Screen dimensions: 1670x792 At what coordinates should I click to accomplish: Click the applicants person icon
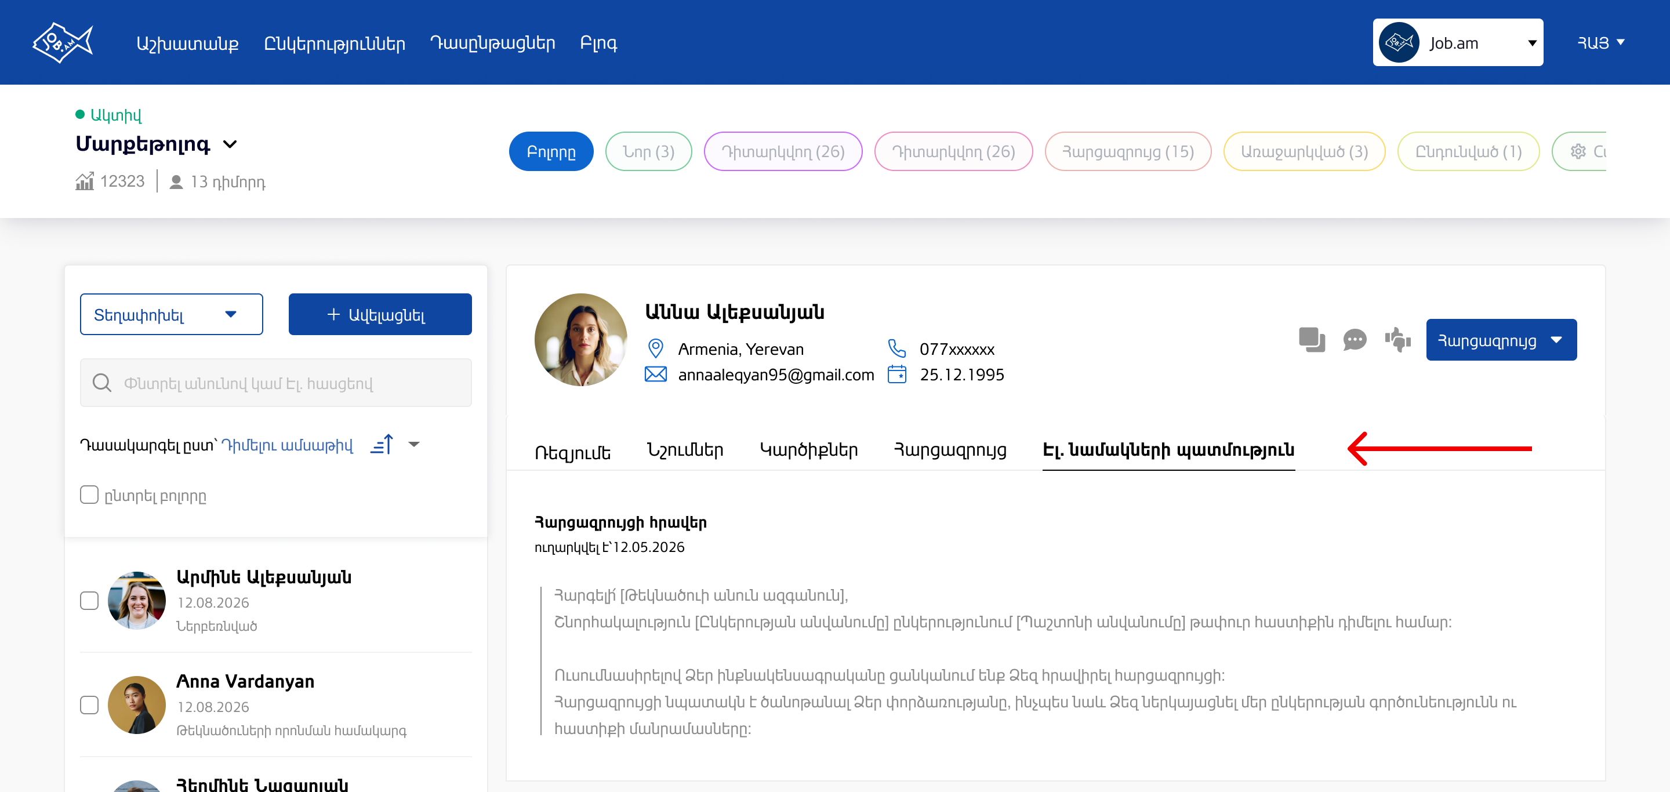pos(176,182)
